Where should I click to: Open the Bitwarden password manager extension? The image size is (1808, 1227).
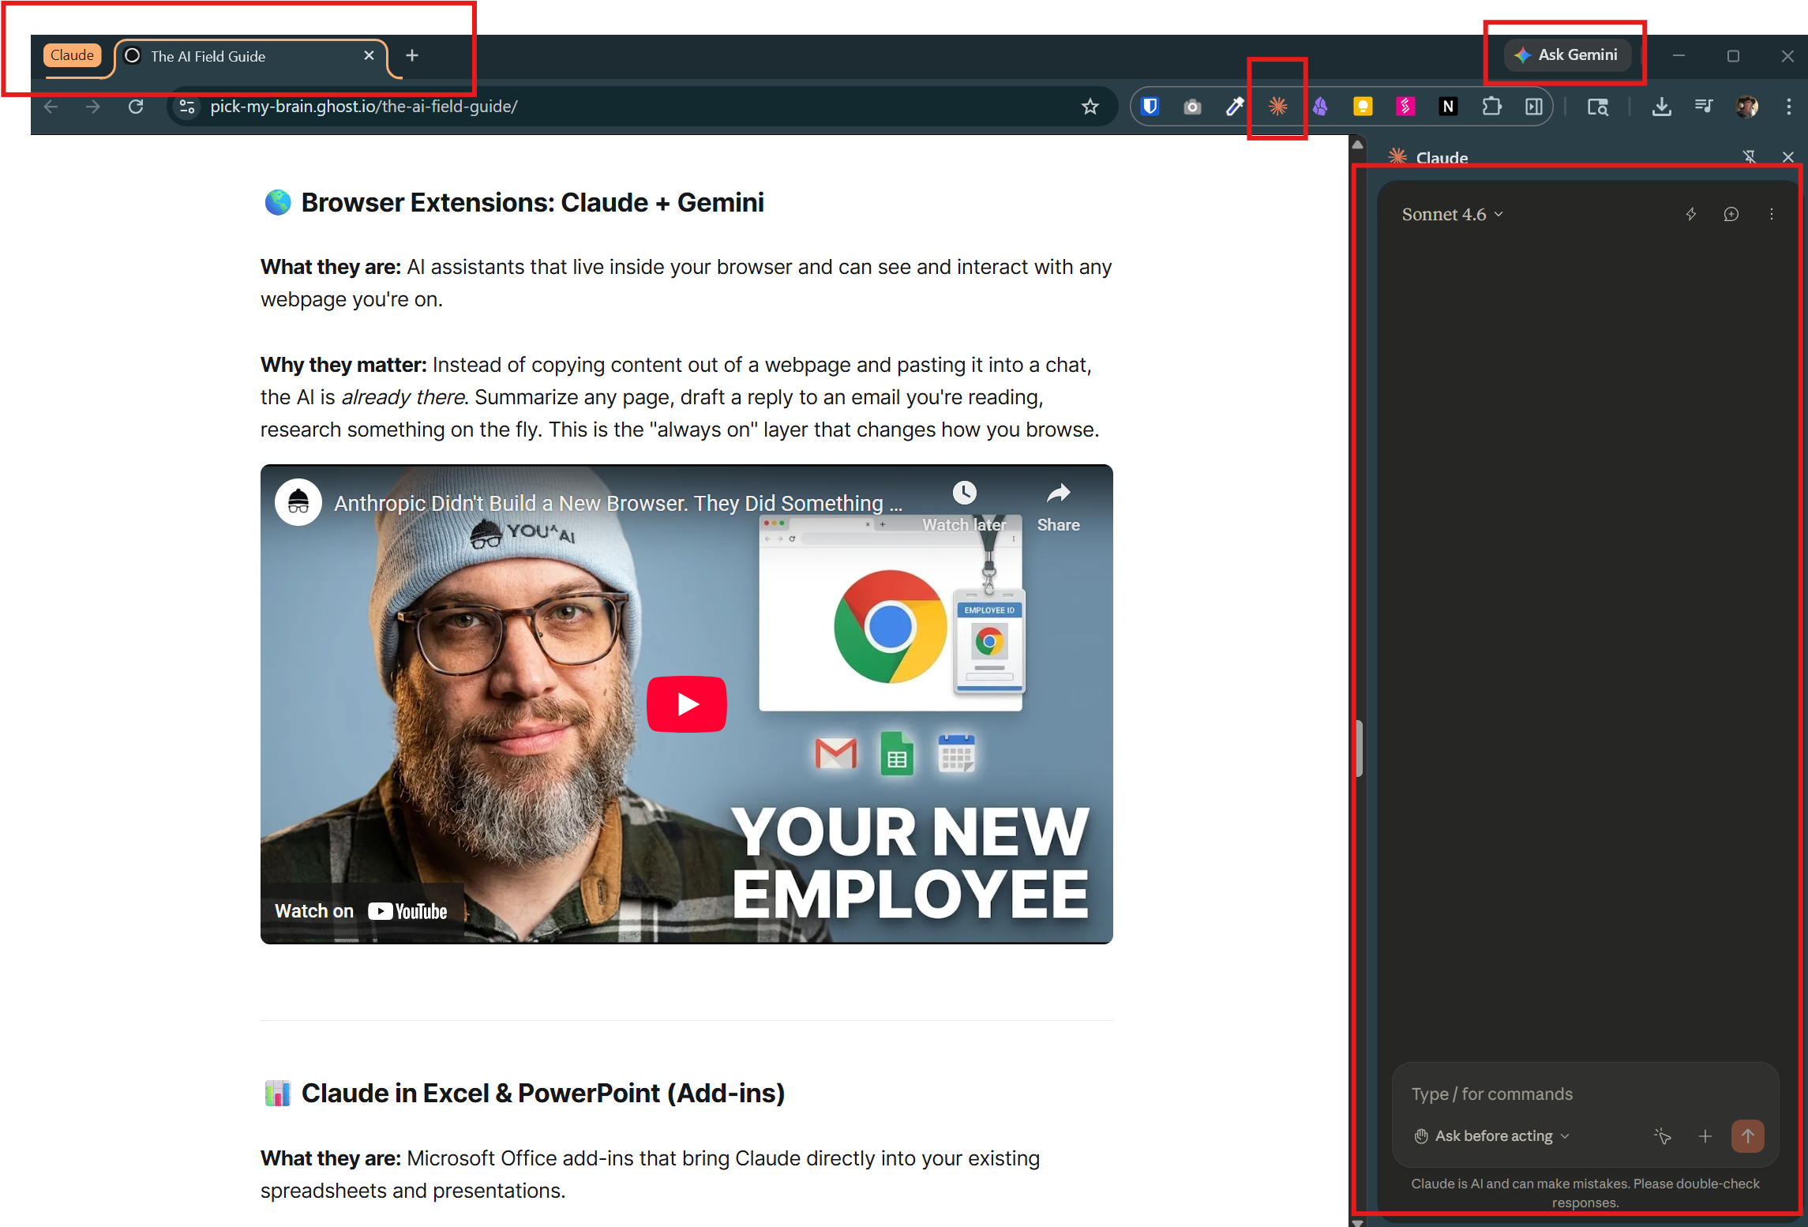pyautogui.click(x=1150, y=106)
